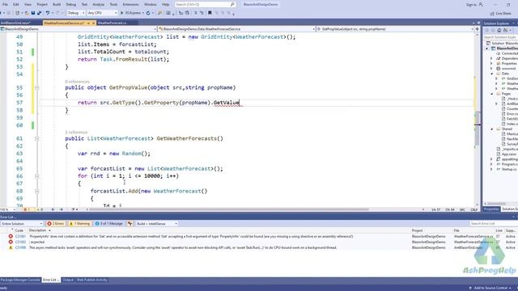This screenshot has width=518, height=291.
Task: Click the CS1061 error code link
Action: pos(20,236)
